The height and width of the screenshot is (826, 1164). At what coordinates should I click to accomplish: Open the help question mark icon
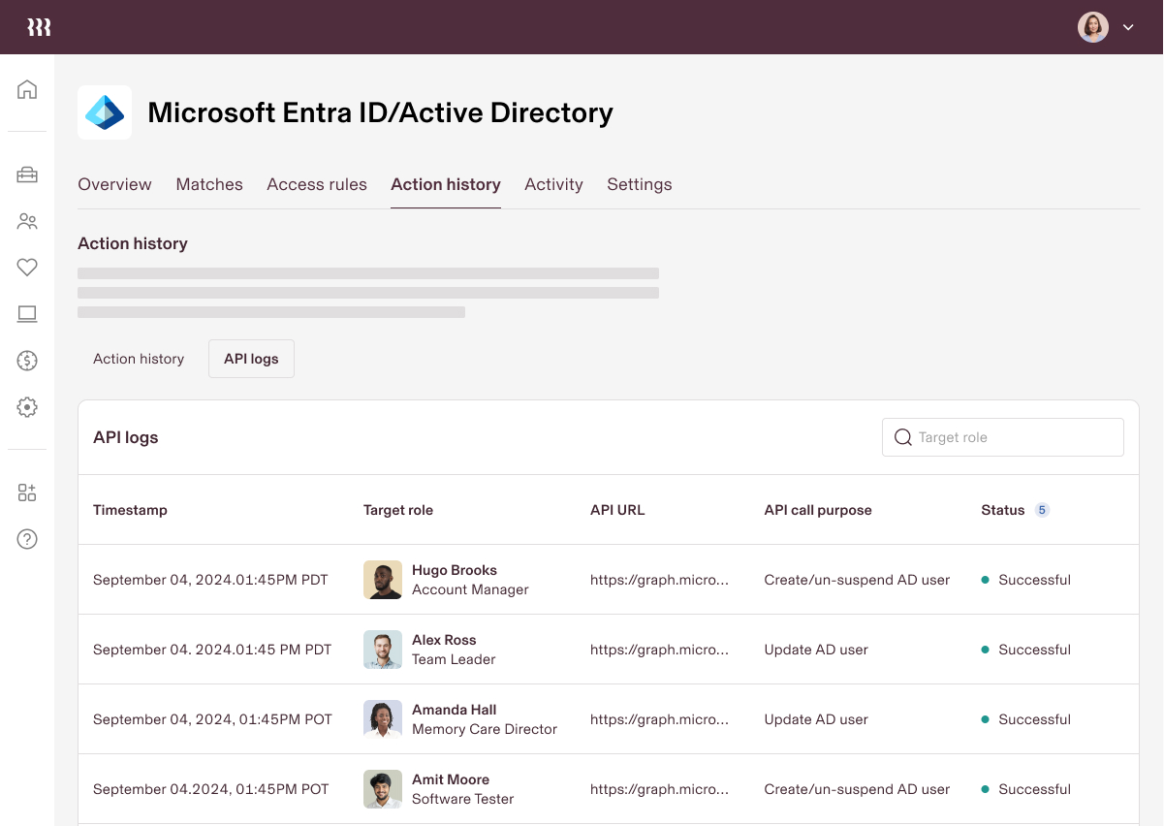point(27,539)
